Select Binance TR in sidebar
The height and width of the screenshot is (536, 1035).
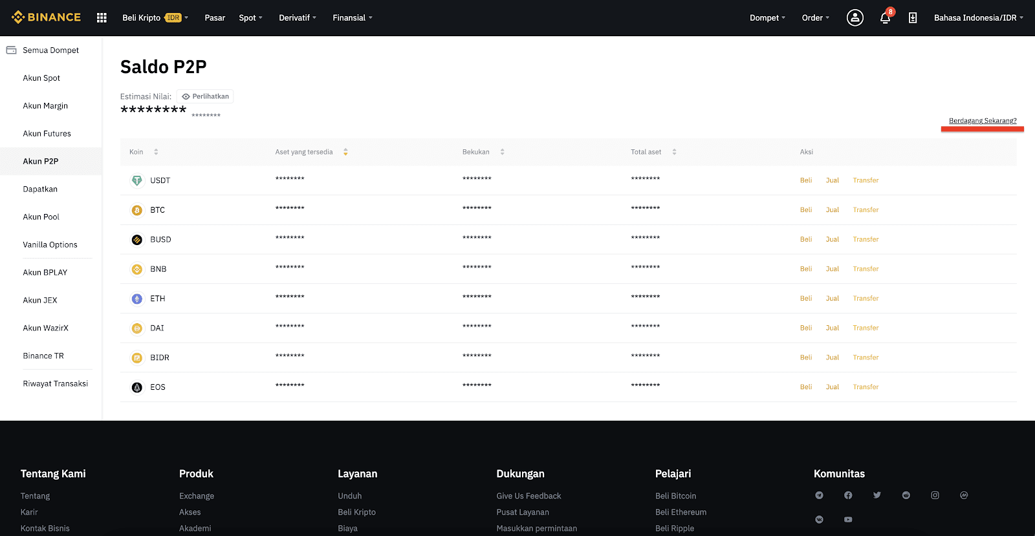tap(43, 356)
